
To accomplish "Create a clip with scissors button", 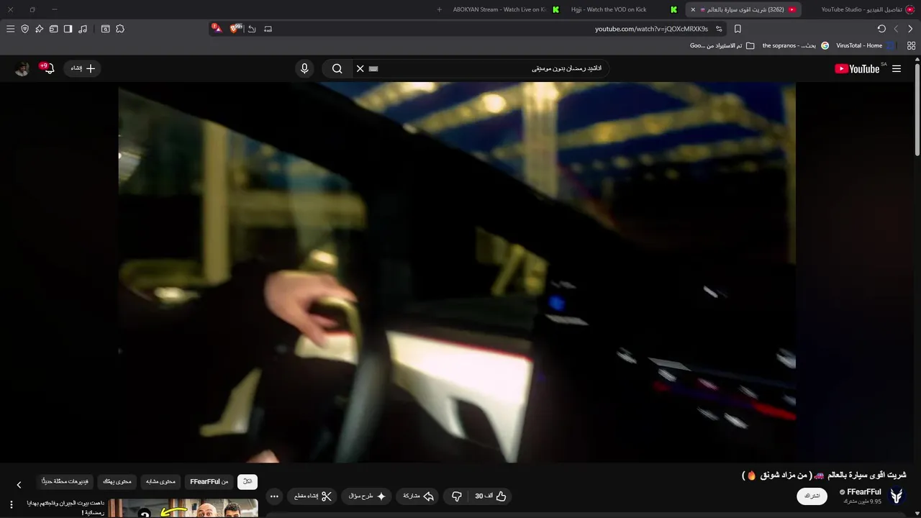I will point(313,496).
